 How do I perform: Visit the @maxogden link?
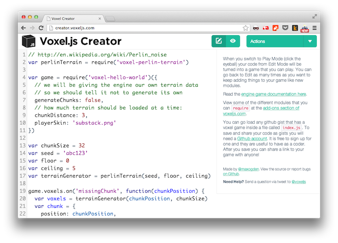(x=248, y=169)
